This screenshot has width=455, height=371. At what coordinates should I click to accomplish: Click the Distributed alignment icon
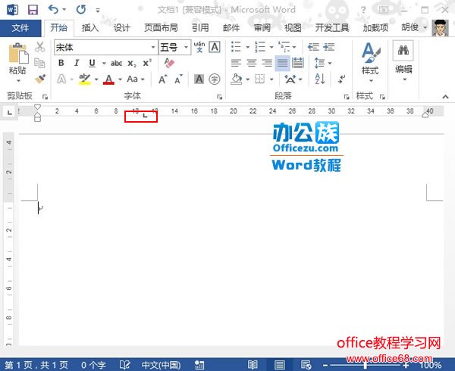tap(298, 63)
